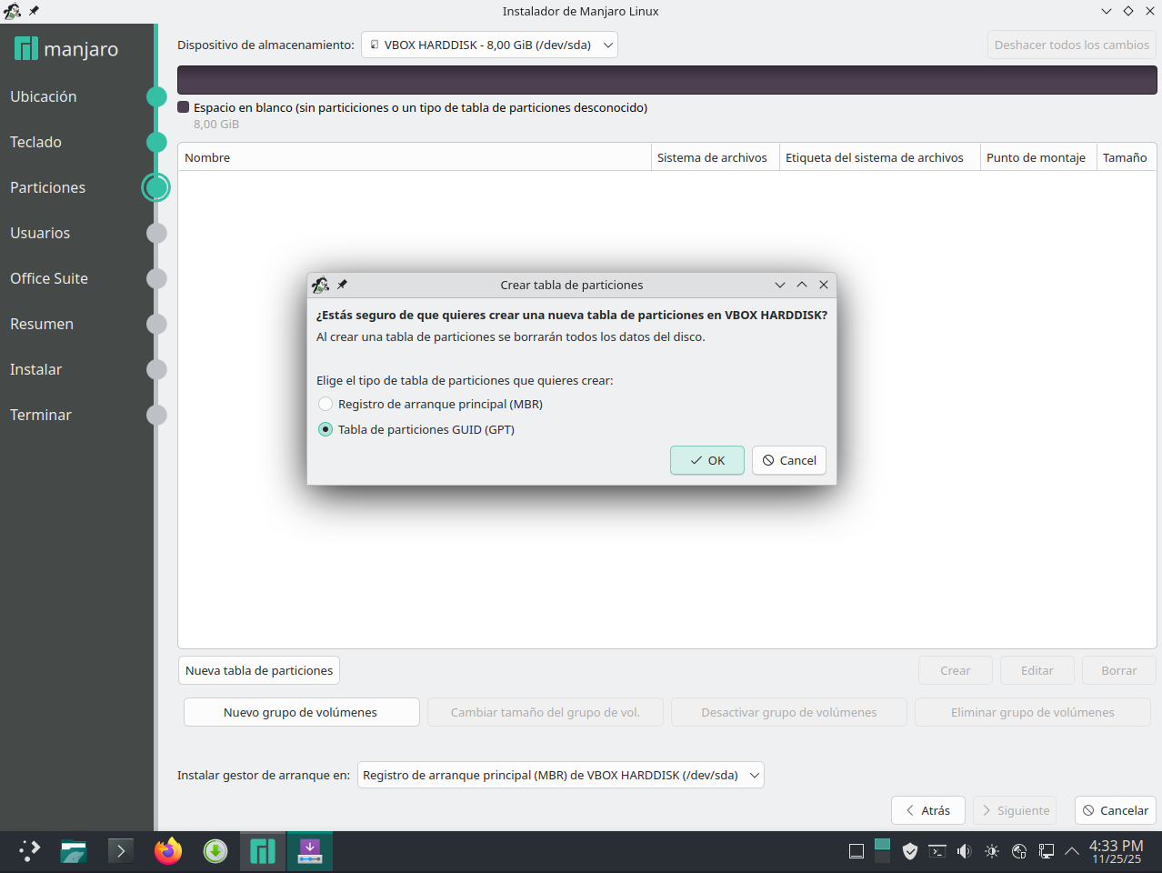This screenshot has width=1162, height=873.
Task: Confirm the partition table with OK
Action: pos(706,460)
